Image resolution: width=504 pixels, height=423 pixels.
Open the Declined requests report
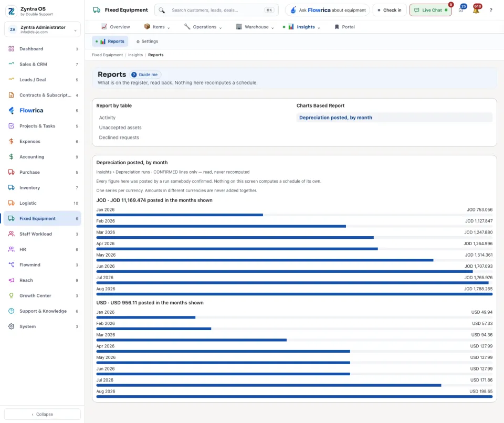point(119,138)
